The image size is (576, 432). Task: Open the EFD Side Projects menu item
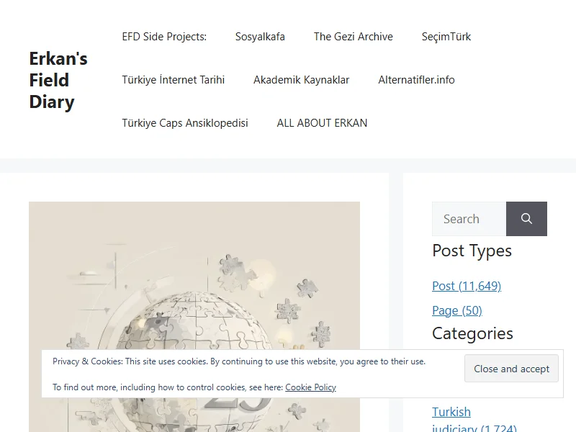(x=164, y=37)
